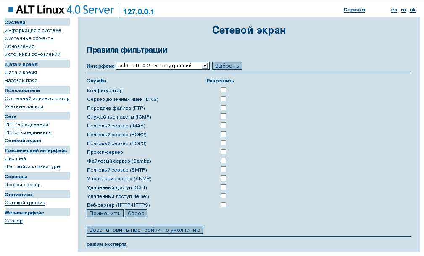Restore default settings

145,230
